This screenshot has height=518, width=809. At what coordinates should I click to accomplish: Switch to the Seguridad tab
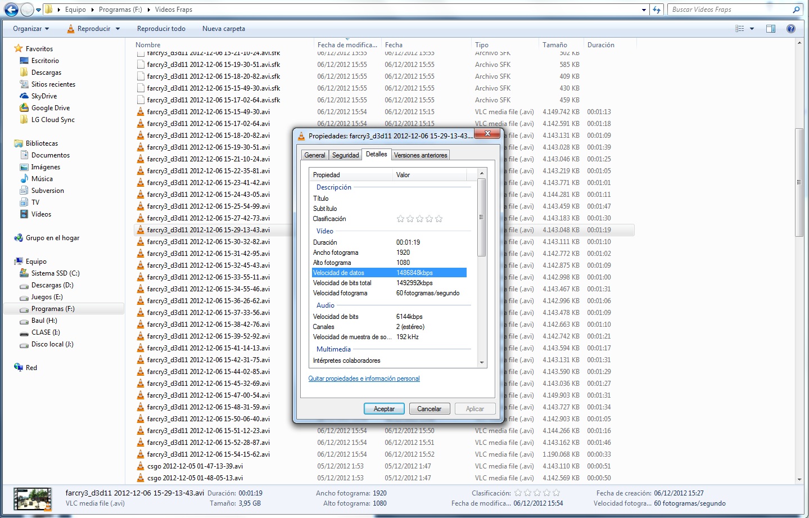345,155
